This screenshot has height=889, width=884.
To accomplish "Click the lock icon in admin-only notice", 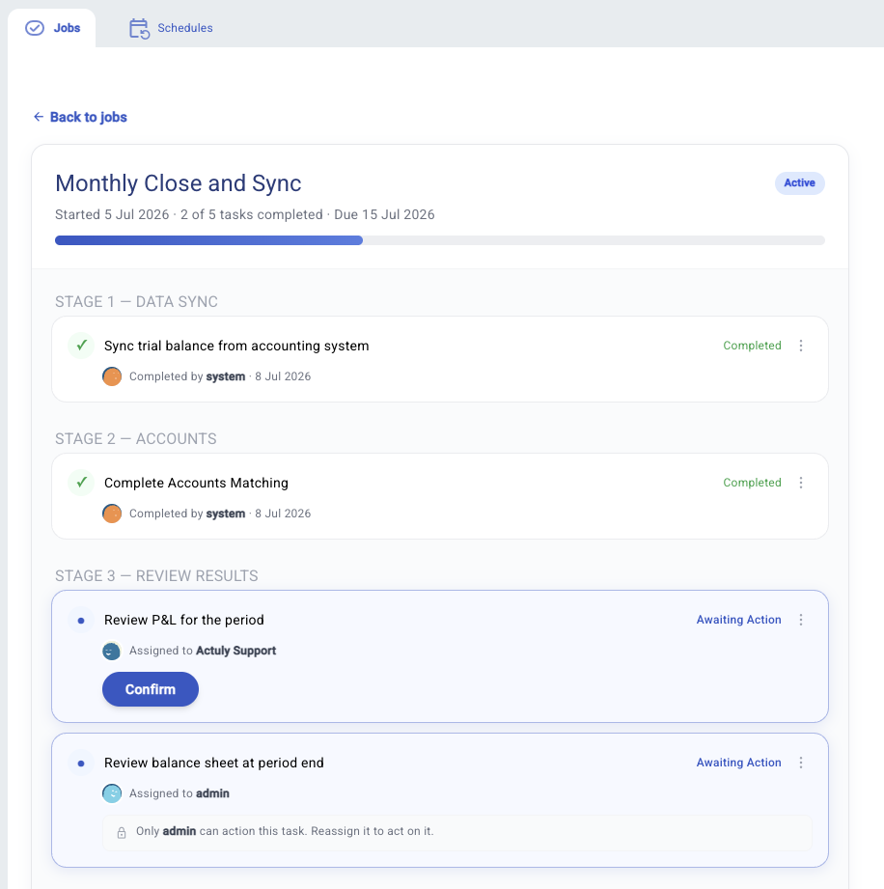I will click(122, 832).
